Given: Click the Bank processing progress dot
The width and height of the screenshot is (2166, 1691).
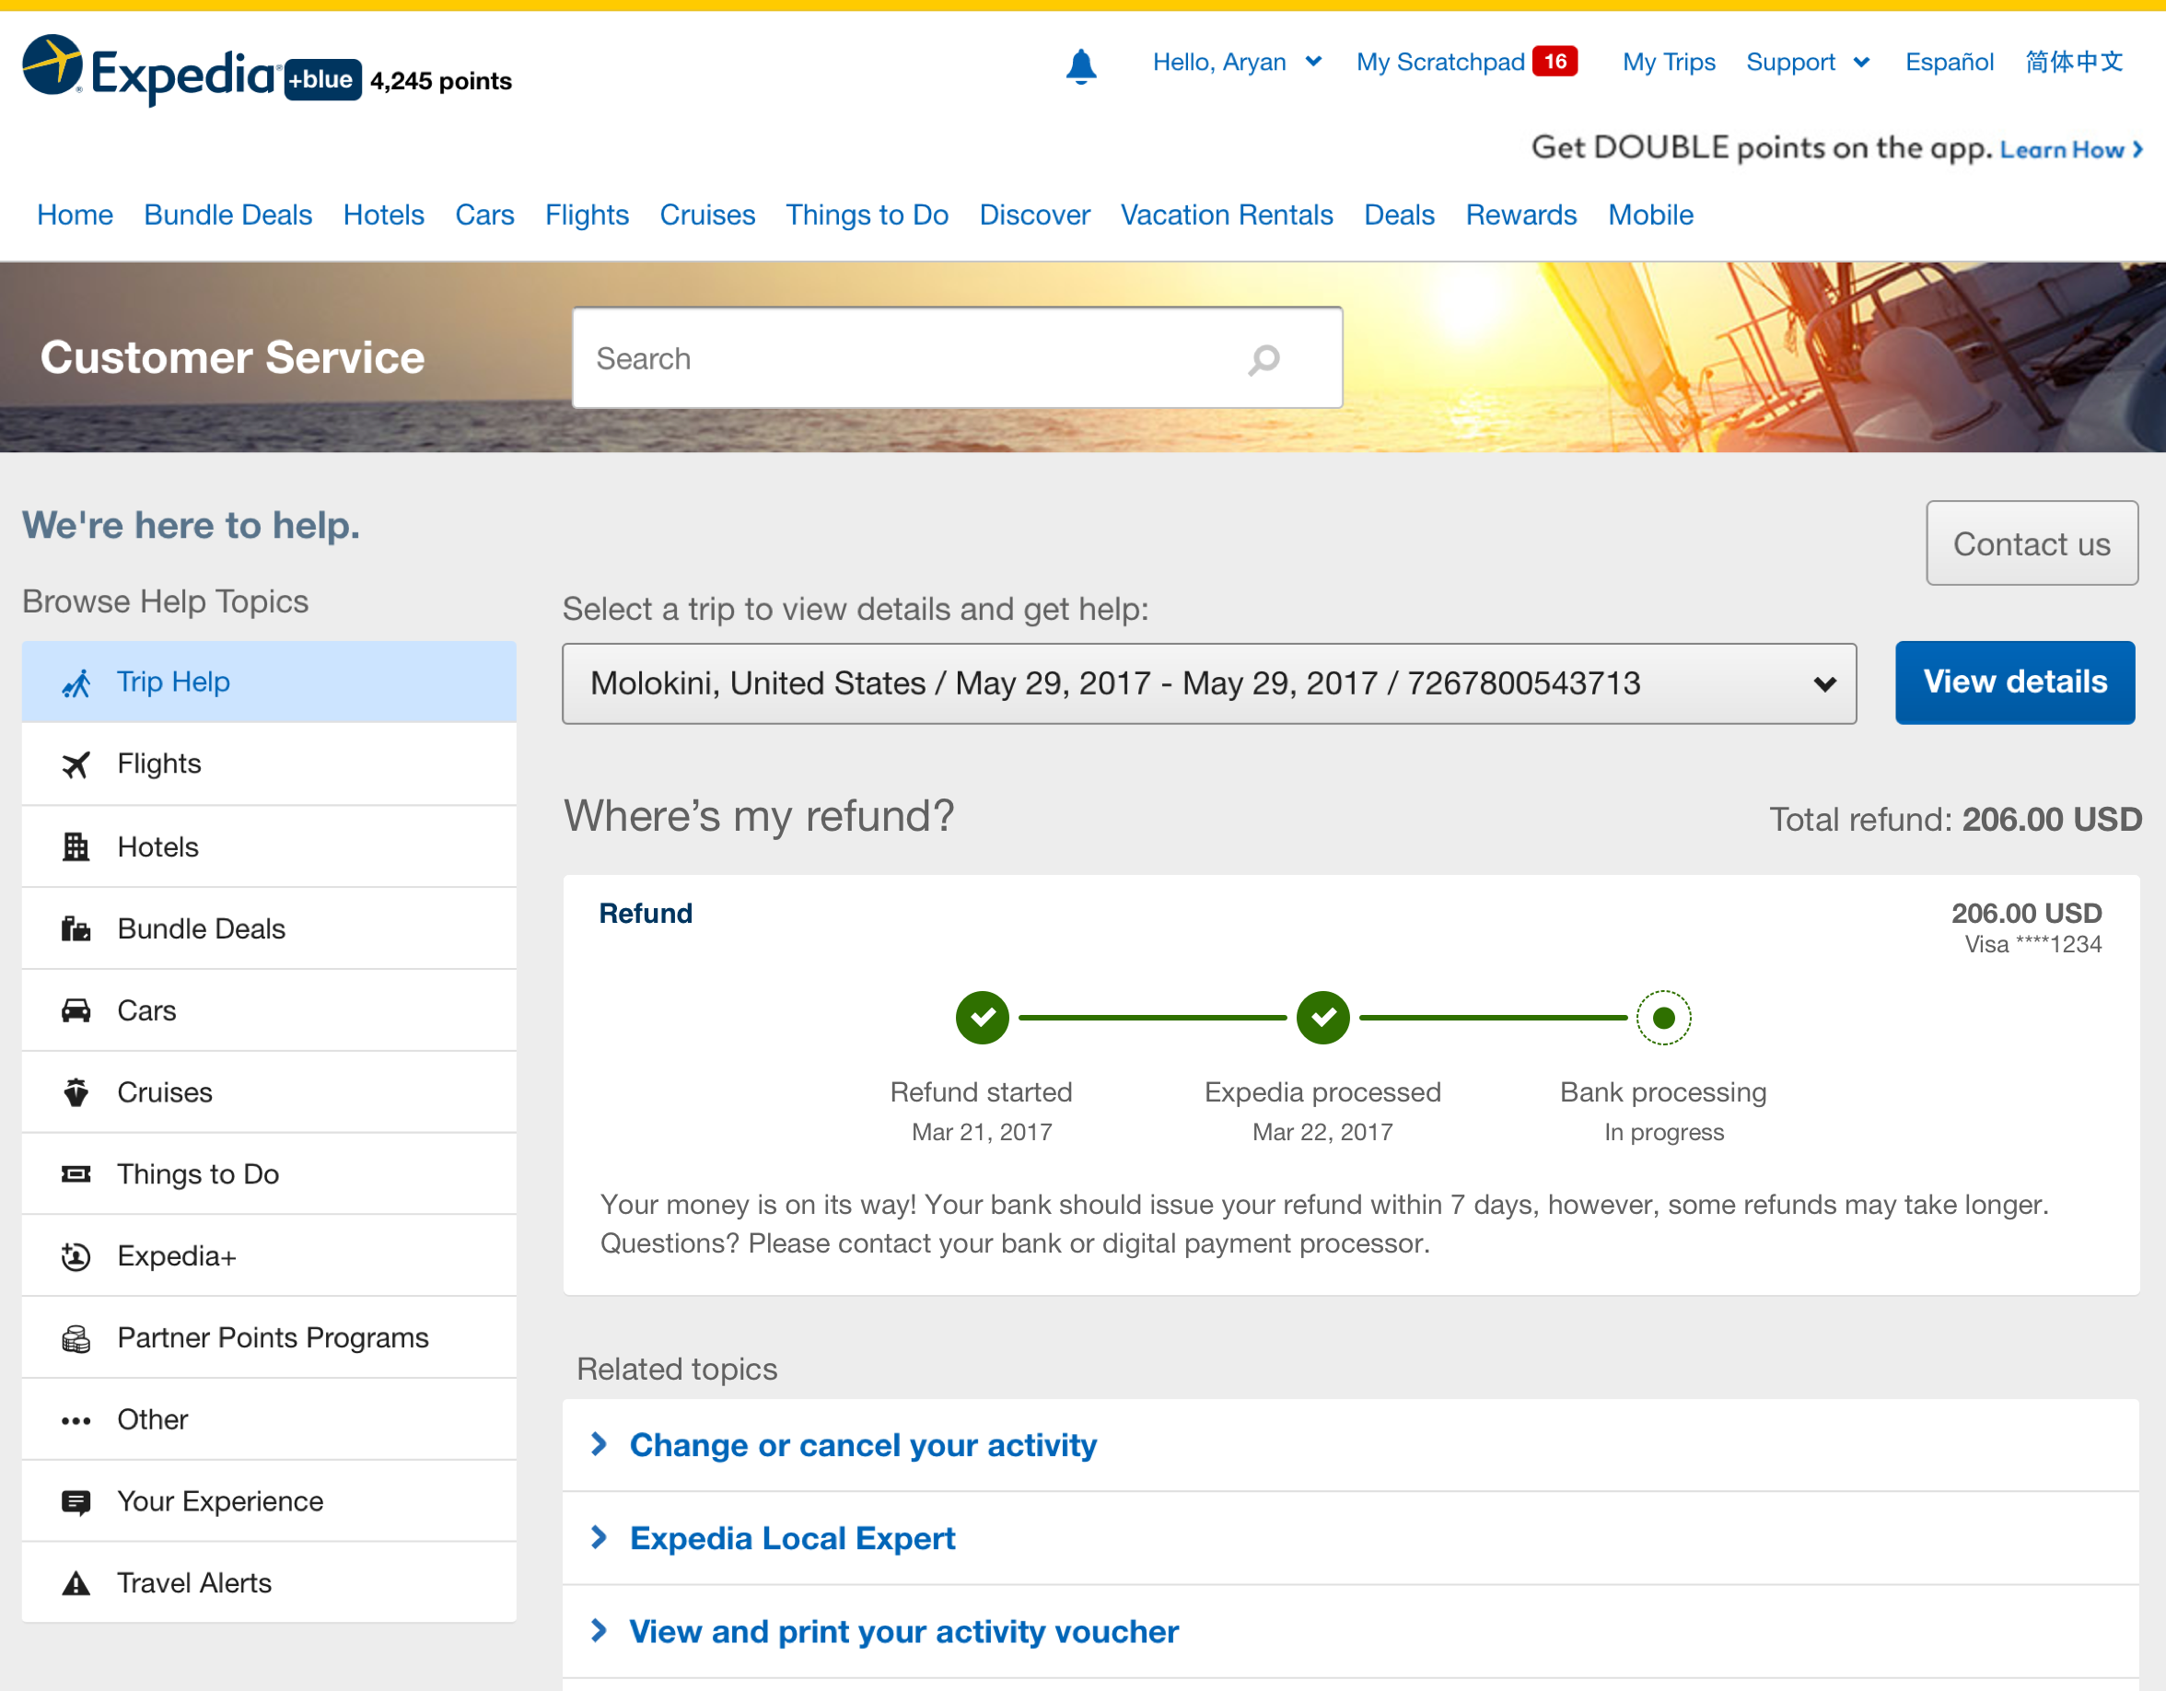Looking at the screenshot, I should pyautogui.click(x=1663, y=1018).
